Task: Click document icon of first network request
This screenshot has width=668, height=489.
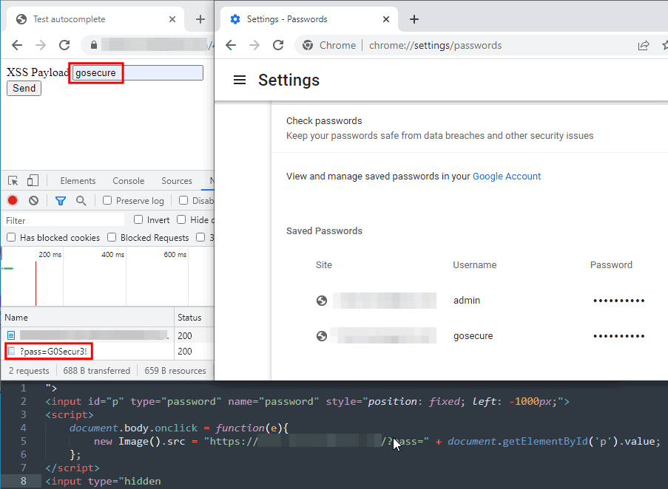Action: pyautogui.click(x=11, y=335)
